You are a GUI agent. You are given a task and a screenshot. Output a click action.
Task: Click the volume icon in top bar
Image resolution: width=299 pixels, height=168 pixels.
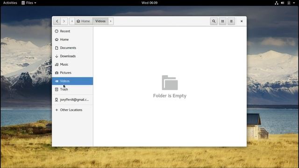(x=282, y=3)
